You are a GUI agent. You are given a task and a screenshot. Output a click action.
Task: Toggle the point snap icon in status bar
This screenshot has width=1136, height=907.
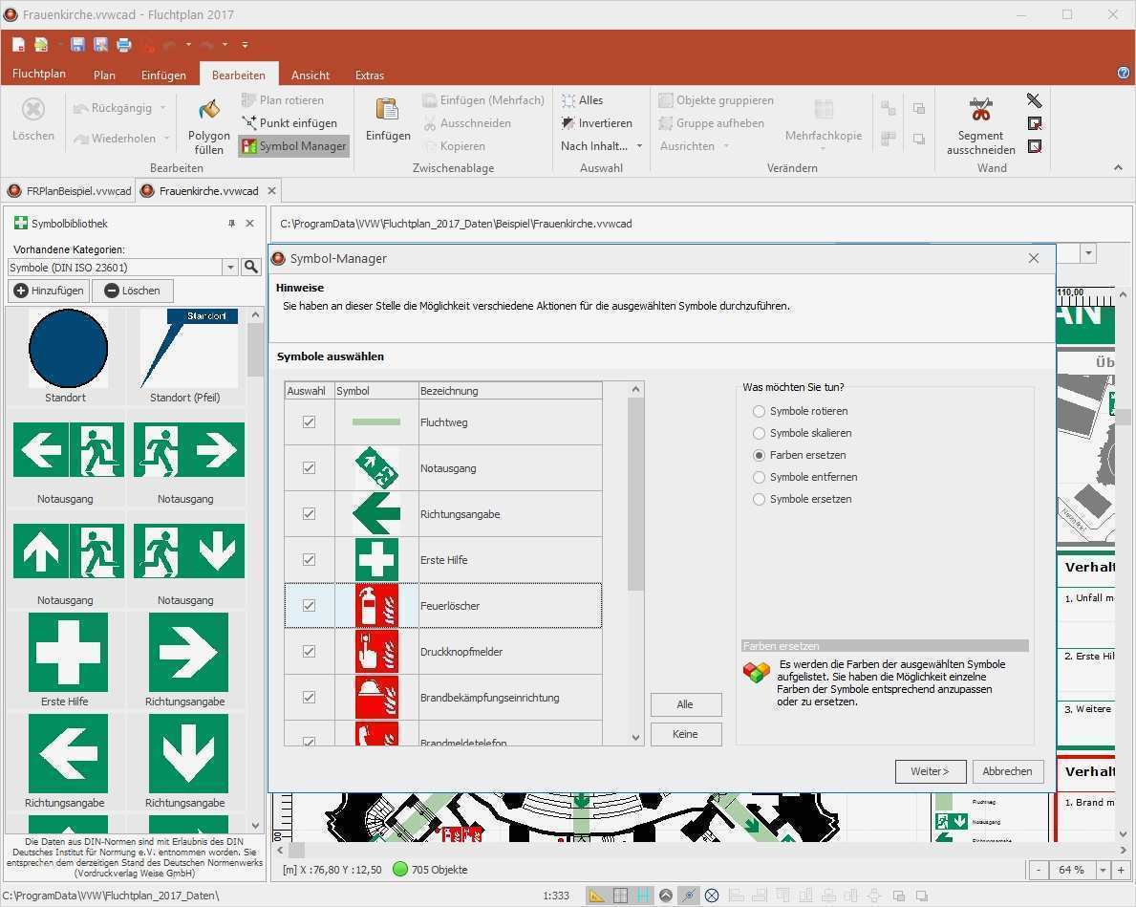(x=689, y=896)
